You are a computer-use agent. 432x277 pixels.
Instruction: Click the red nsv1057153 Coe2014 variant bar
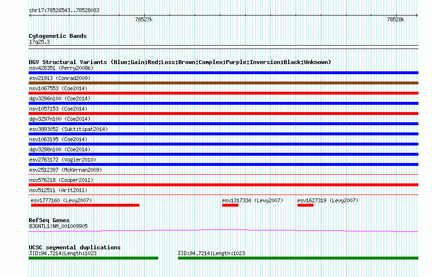223,114
